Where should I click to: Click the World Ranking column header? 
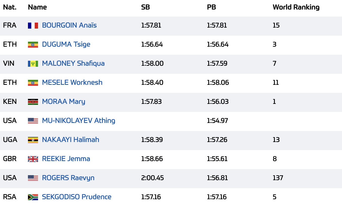click(x=296, y=7)
